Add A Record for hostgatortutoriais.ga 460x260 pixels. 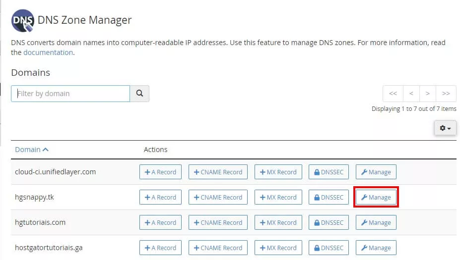pyautogui.click(x=160, y=248)
